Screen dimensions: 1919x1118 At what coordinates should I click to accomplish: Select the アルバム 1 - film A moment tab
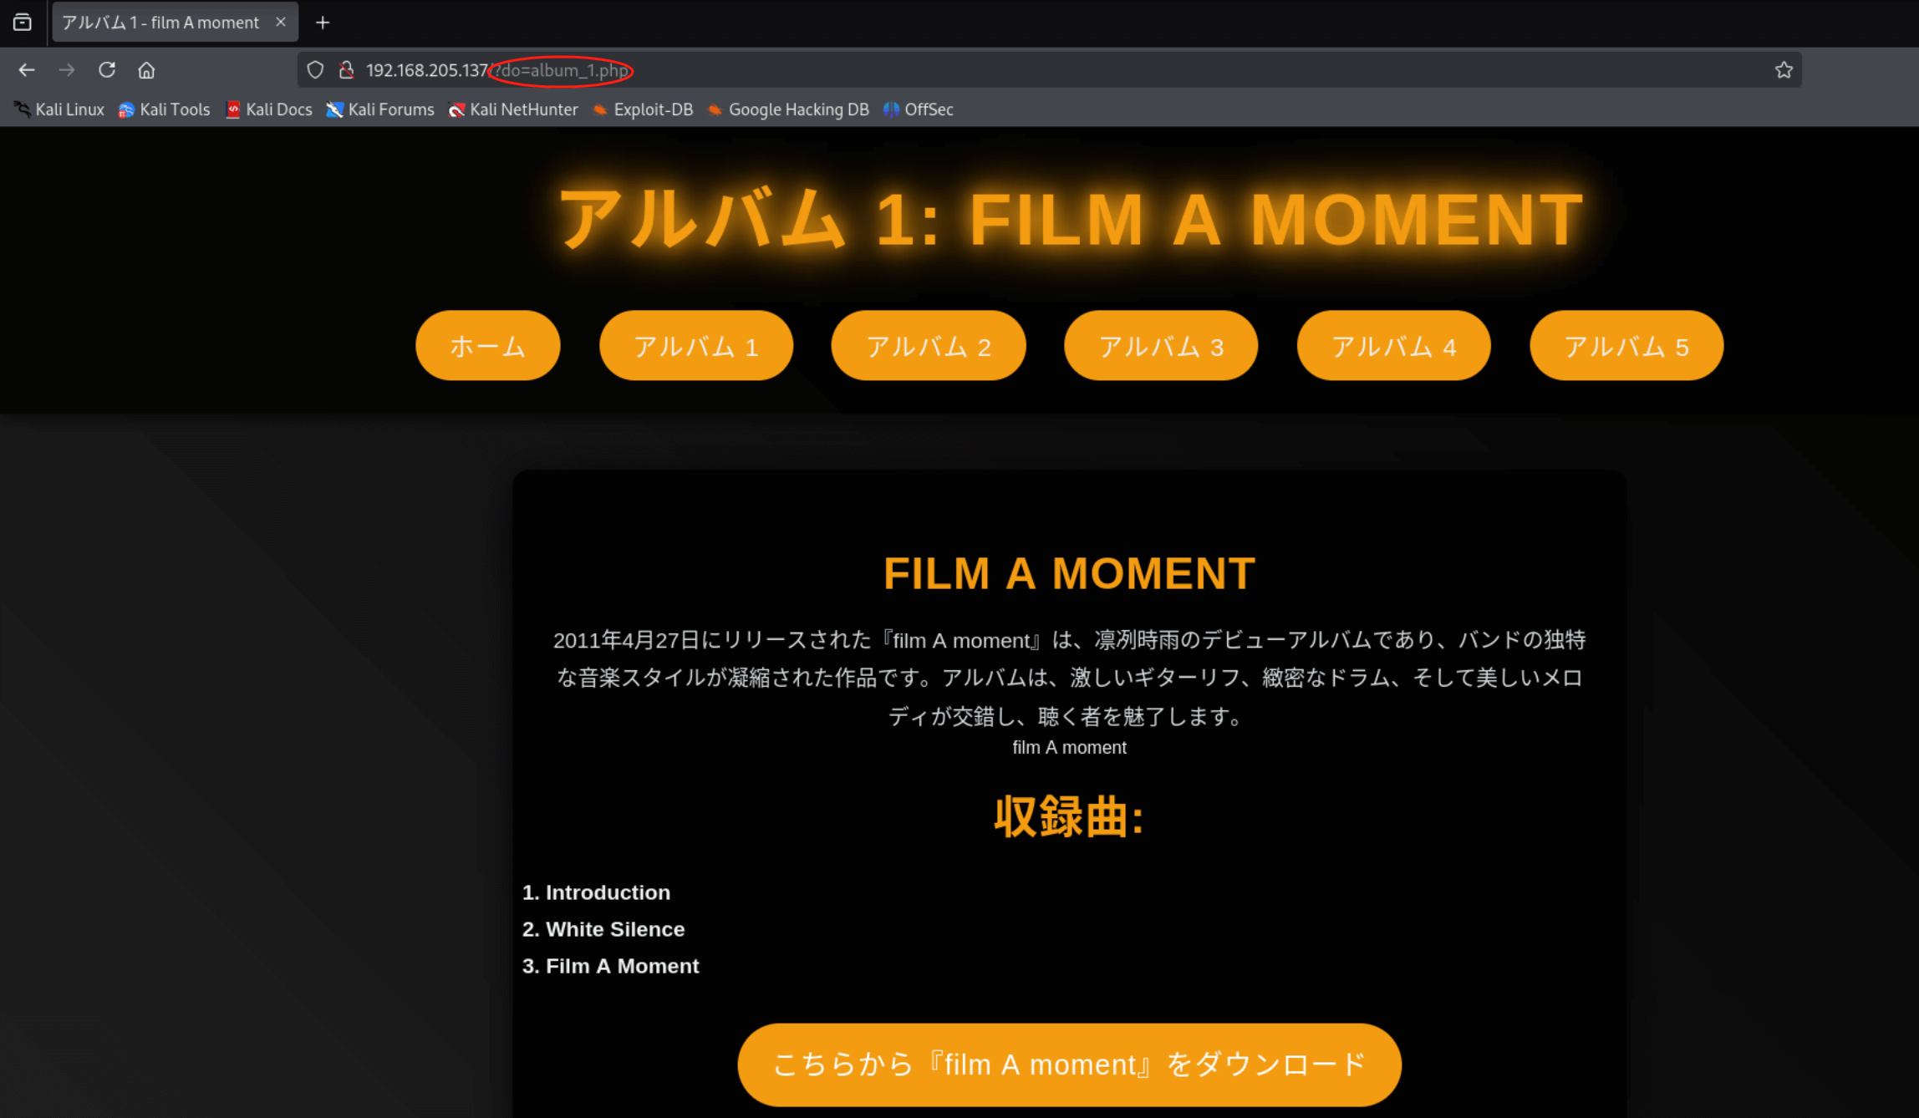click(x=160, y=23)
